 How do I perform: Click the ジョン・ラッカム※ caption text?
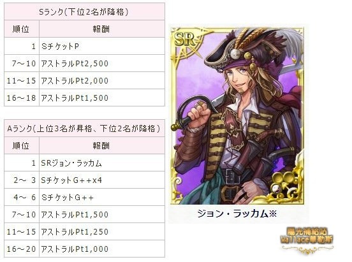point(237,214)
